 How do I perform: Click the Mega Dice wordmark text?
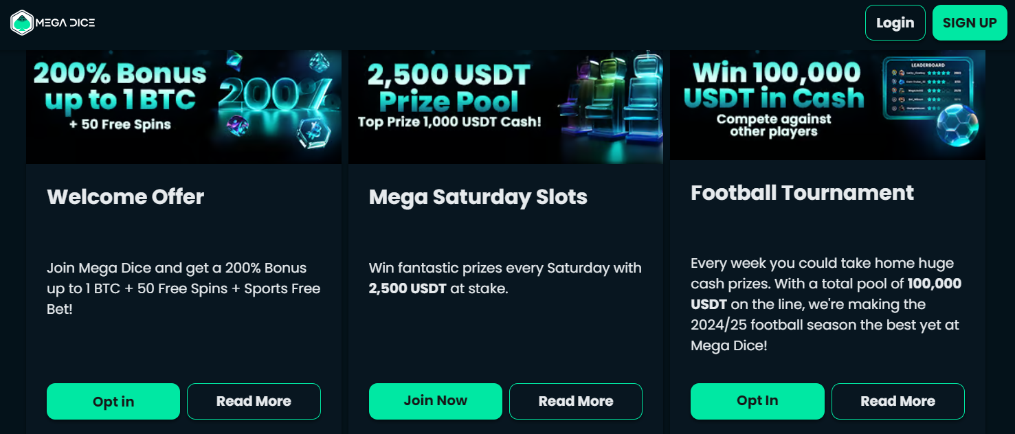(x=65, y=23)
